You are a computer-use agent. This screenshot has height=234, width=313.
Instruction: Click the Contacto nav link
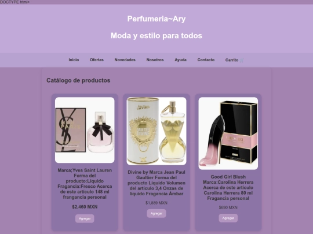pyautogui.click(x=206, y=60)
